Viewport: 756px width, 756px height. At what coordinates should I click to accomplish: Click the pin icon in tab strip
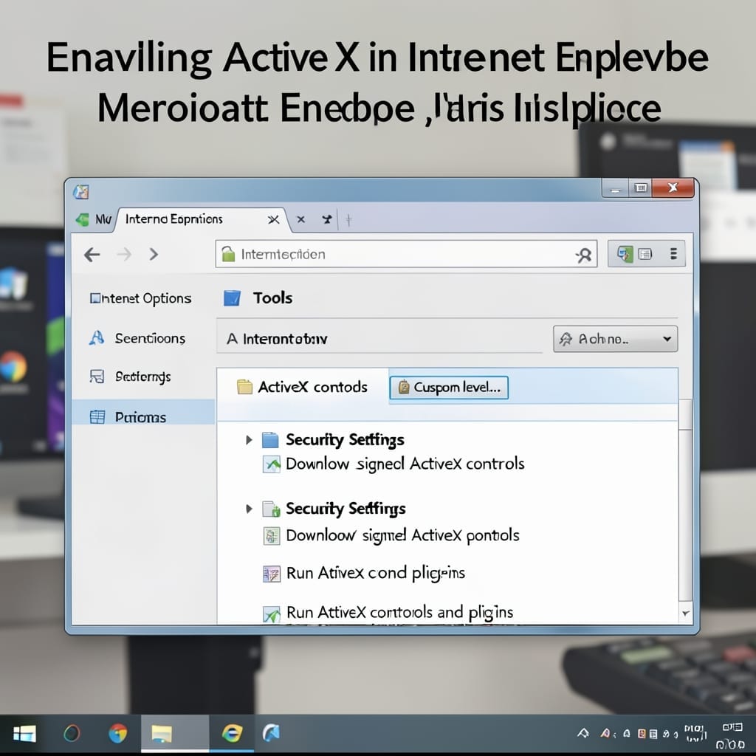click(x=327, y=220)
